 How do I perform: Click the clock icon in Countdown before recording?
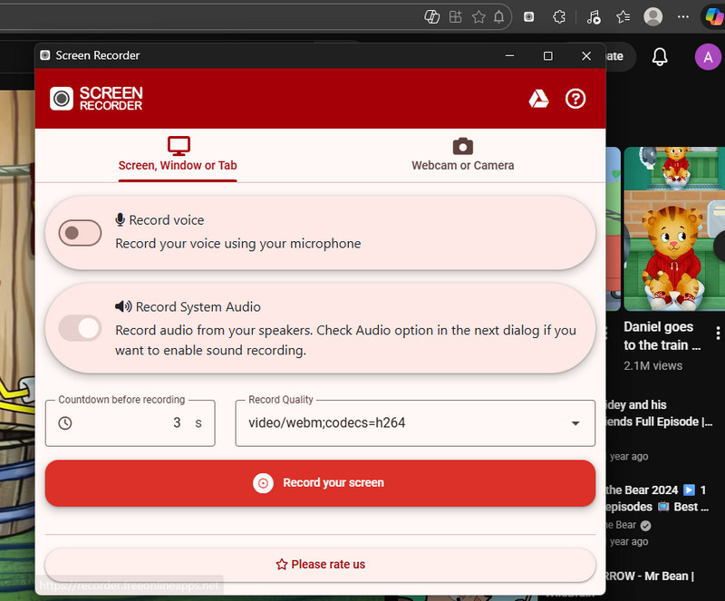point(64,422)
